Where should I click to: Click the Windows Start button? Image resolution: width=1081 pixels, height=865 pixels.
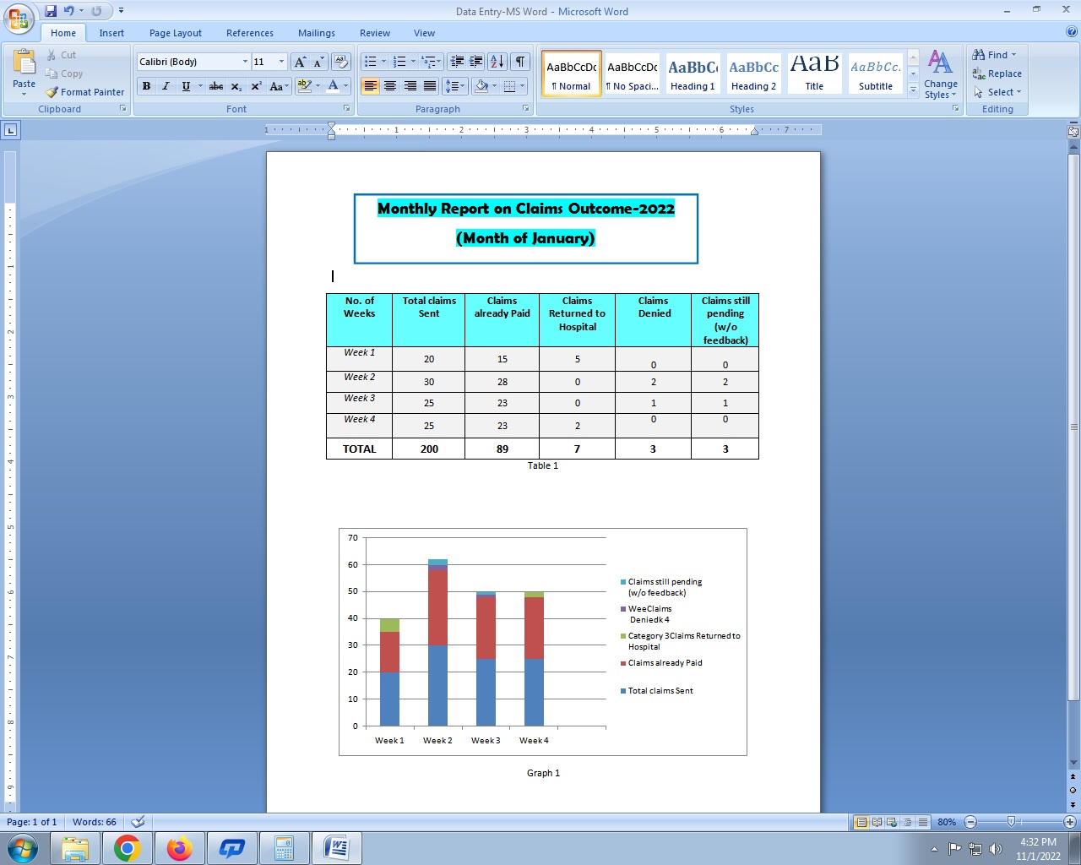point(23,848)
